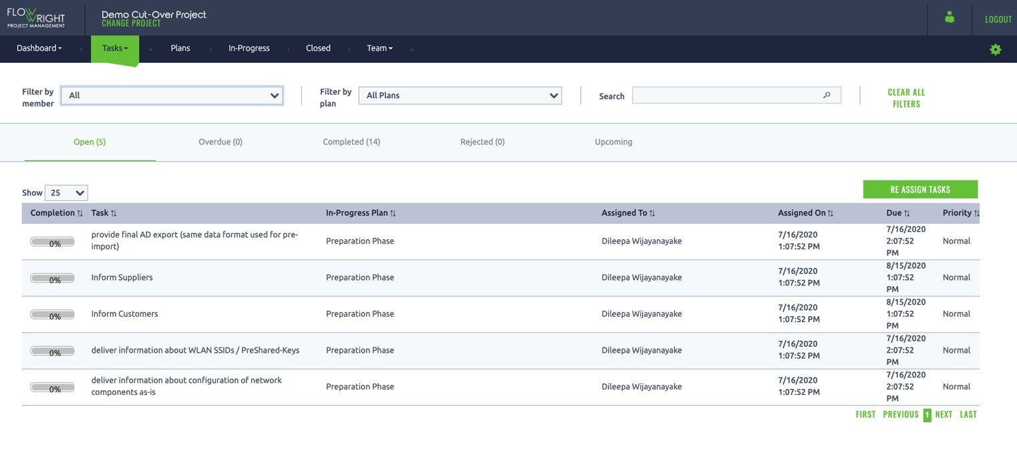
Task: Switch to the Upcoming tab
Action: click(613, 142)
